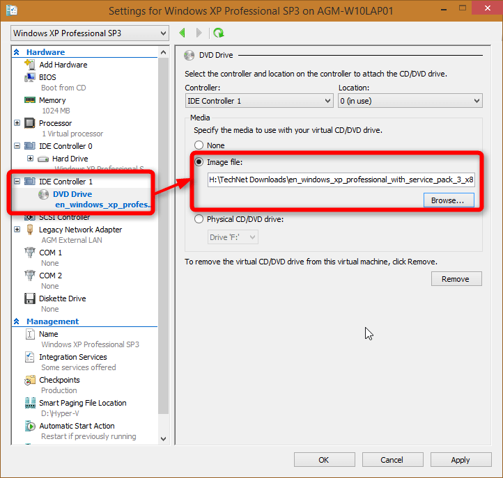Viewport: 503px width, 478px height.
Task: Click the green refresh icon
Action: 219,33
